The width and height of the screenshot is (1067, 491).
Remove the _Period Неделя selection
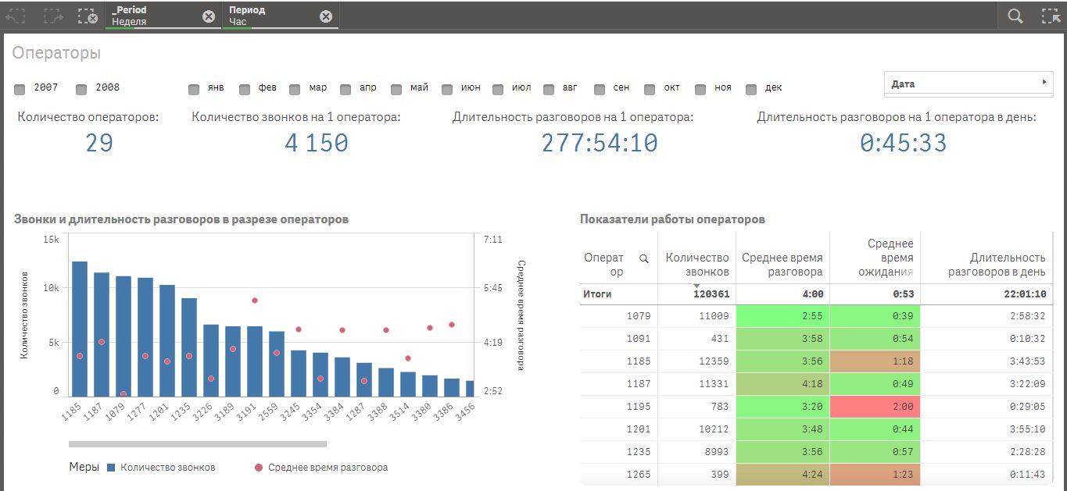tap(209, 16)
